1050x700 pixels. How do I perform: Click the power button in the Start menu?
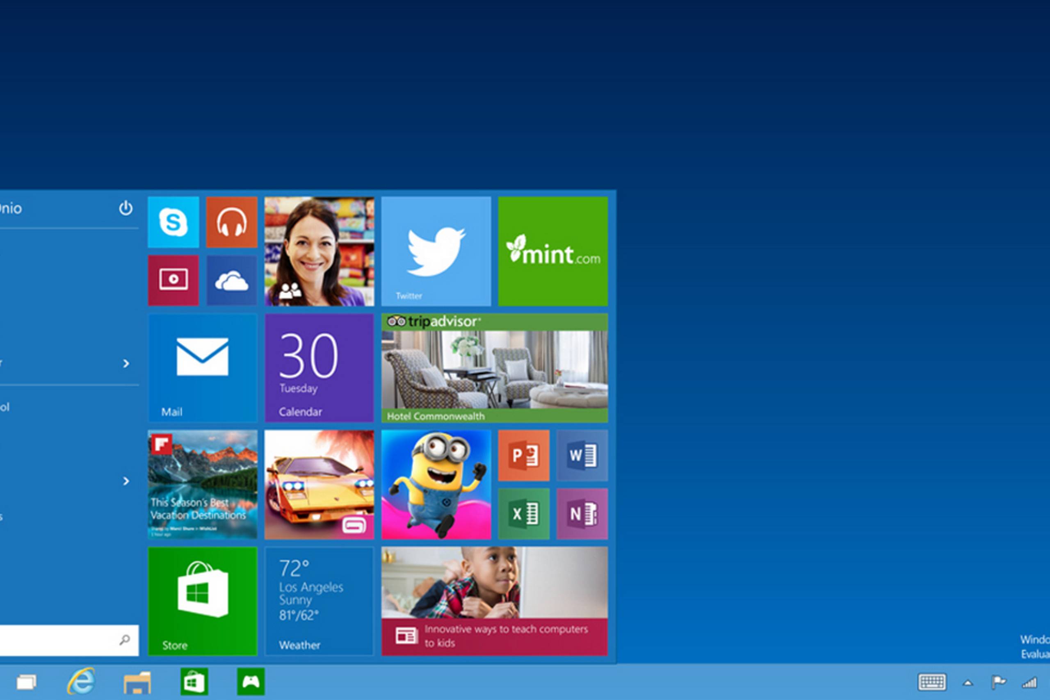click(126, 208)
